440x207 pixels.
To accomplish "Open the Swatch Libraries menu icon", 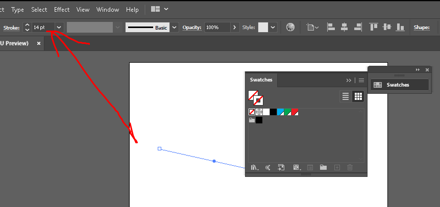I will (x=255, y=168).
